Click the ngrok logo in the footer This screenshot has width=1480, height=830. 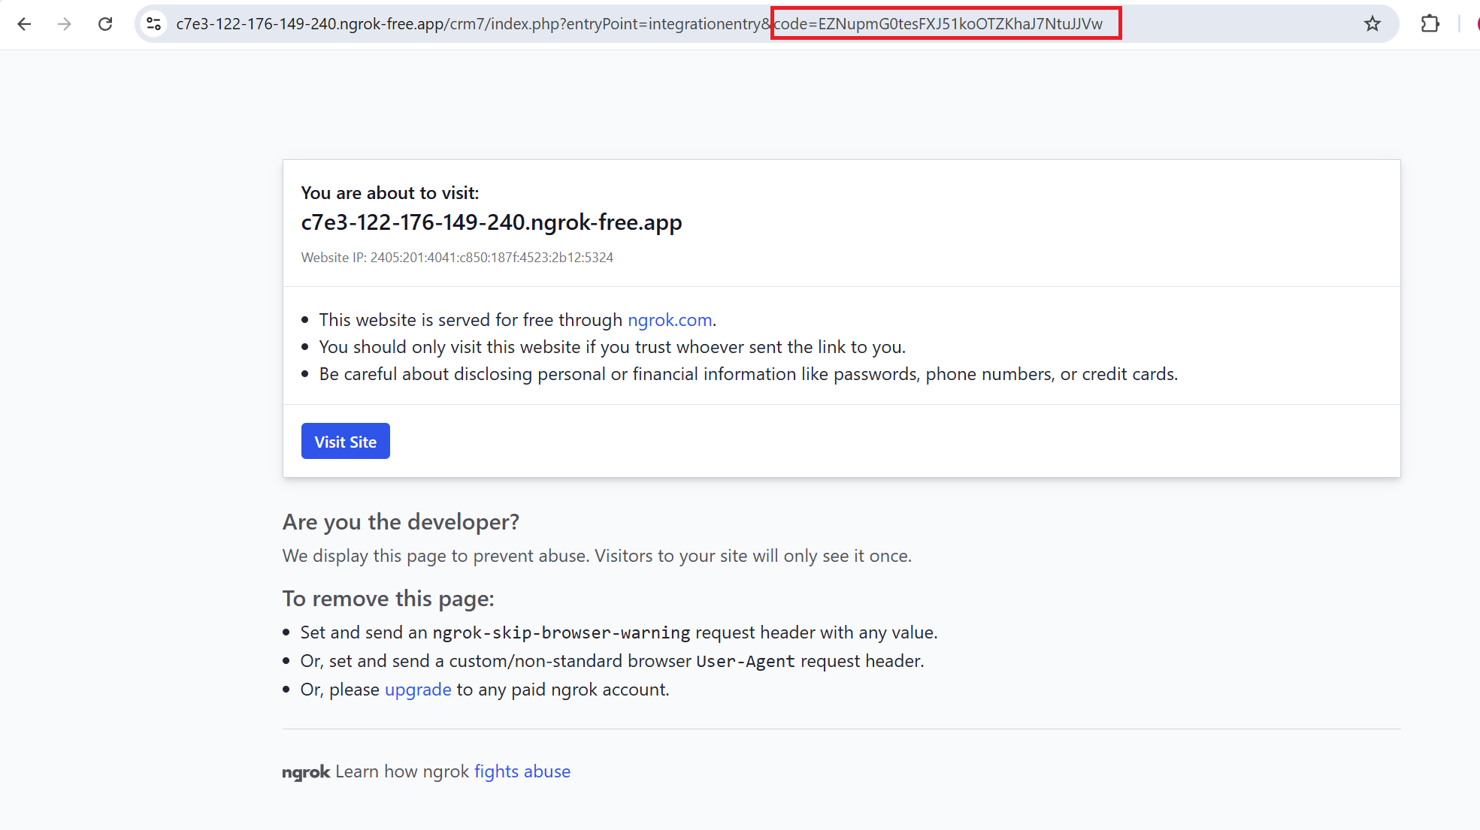click(306, 772)
